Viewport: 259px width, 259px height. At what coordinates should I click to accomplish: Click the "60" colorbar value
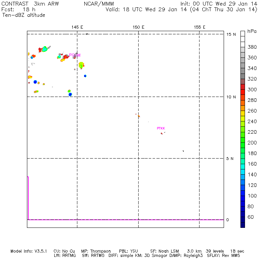(x=250, y=217)
